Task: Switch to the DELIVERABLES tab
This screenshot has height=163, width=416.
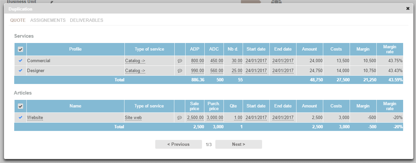Action: pos(87,20)
